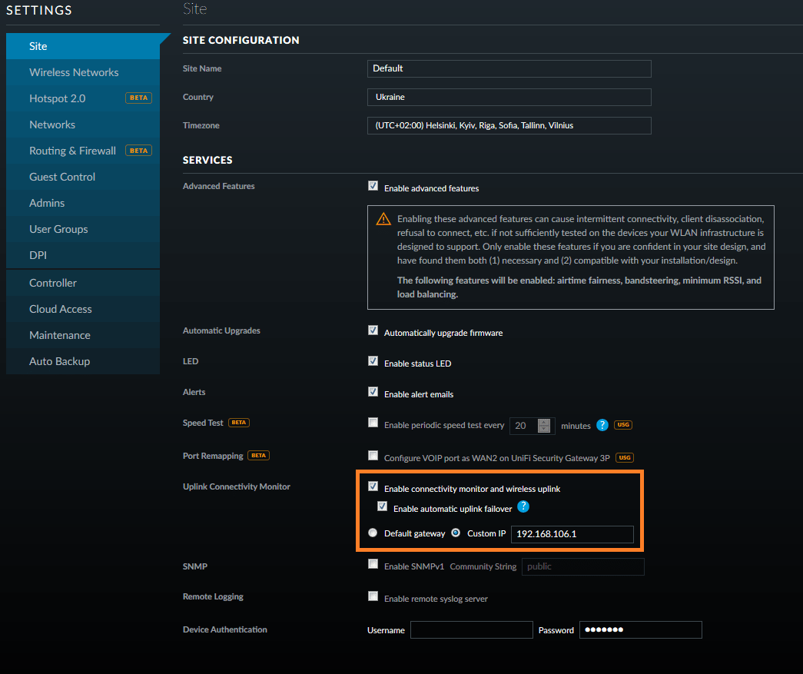Click the speed test interval stepper arrows

click(544, 425)
